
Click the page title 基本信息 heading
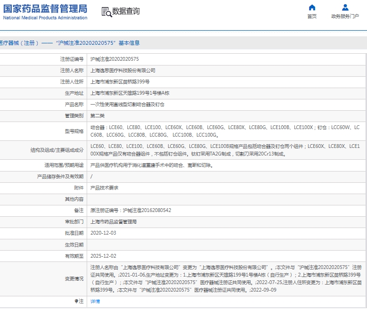point(129,43)
